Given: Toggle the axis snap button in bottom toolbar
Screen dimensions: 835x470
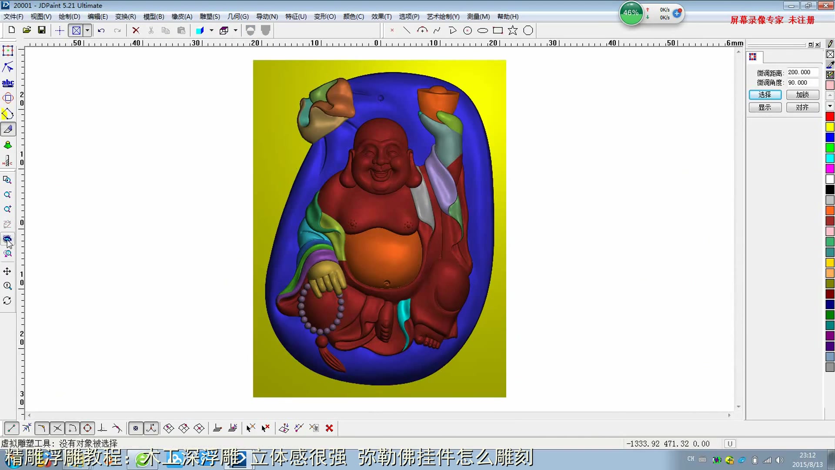Looking at the screenshot, I should coord(151,428).
